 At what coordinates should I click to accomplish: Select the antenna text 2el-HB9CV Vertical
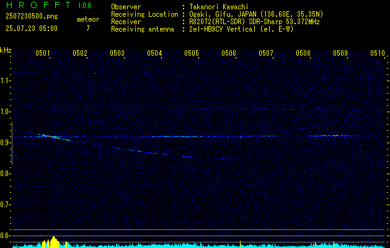click(x=223, y=29)
